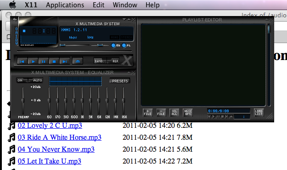
Task: Open 02 Lovely 2 C U.mp3 link
Action: point(50,126)
